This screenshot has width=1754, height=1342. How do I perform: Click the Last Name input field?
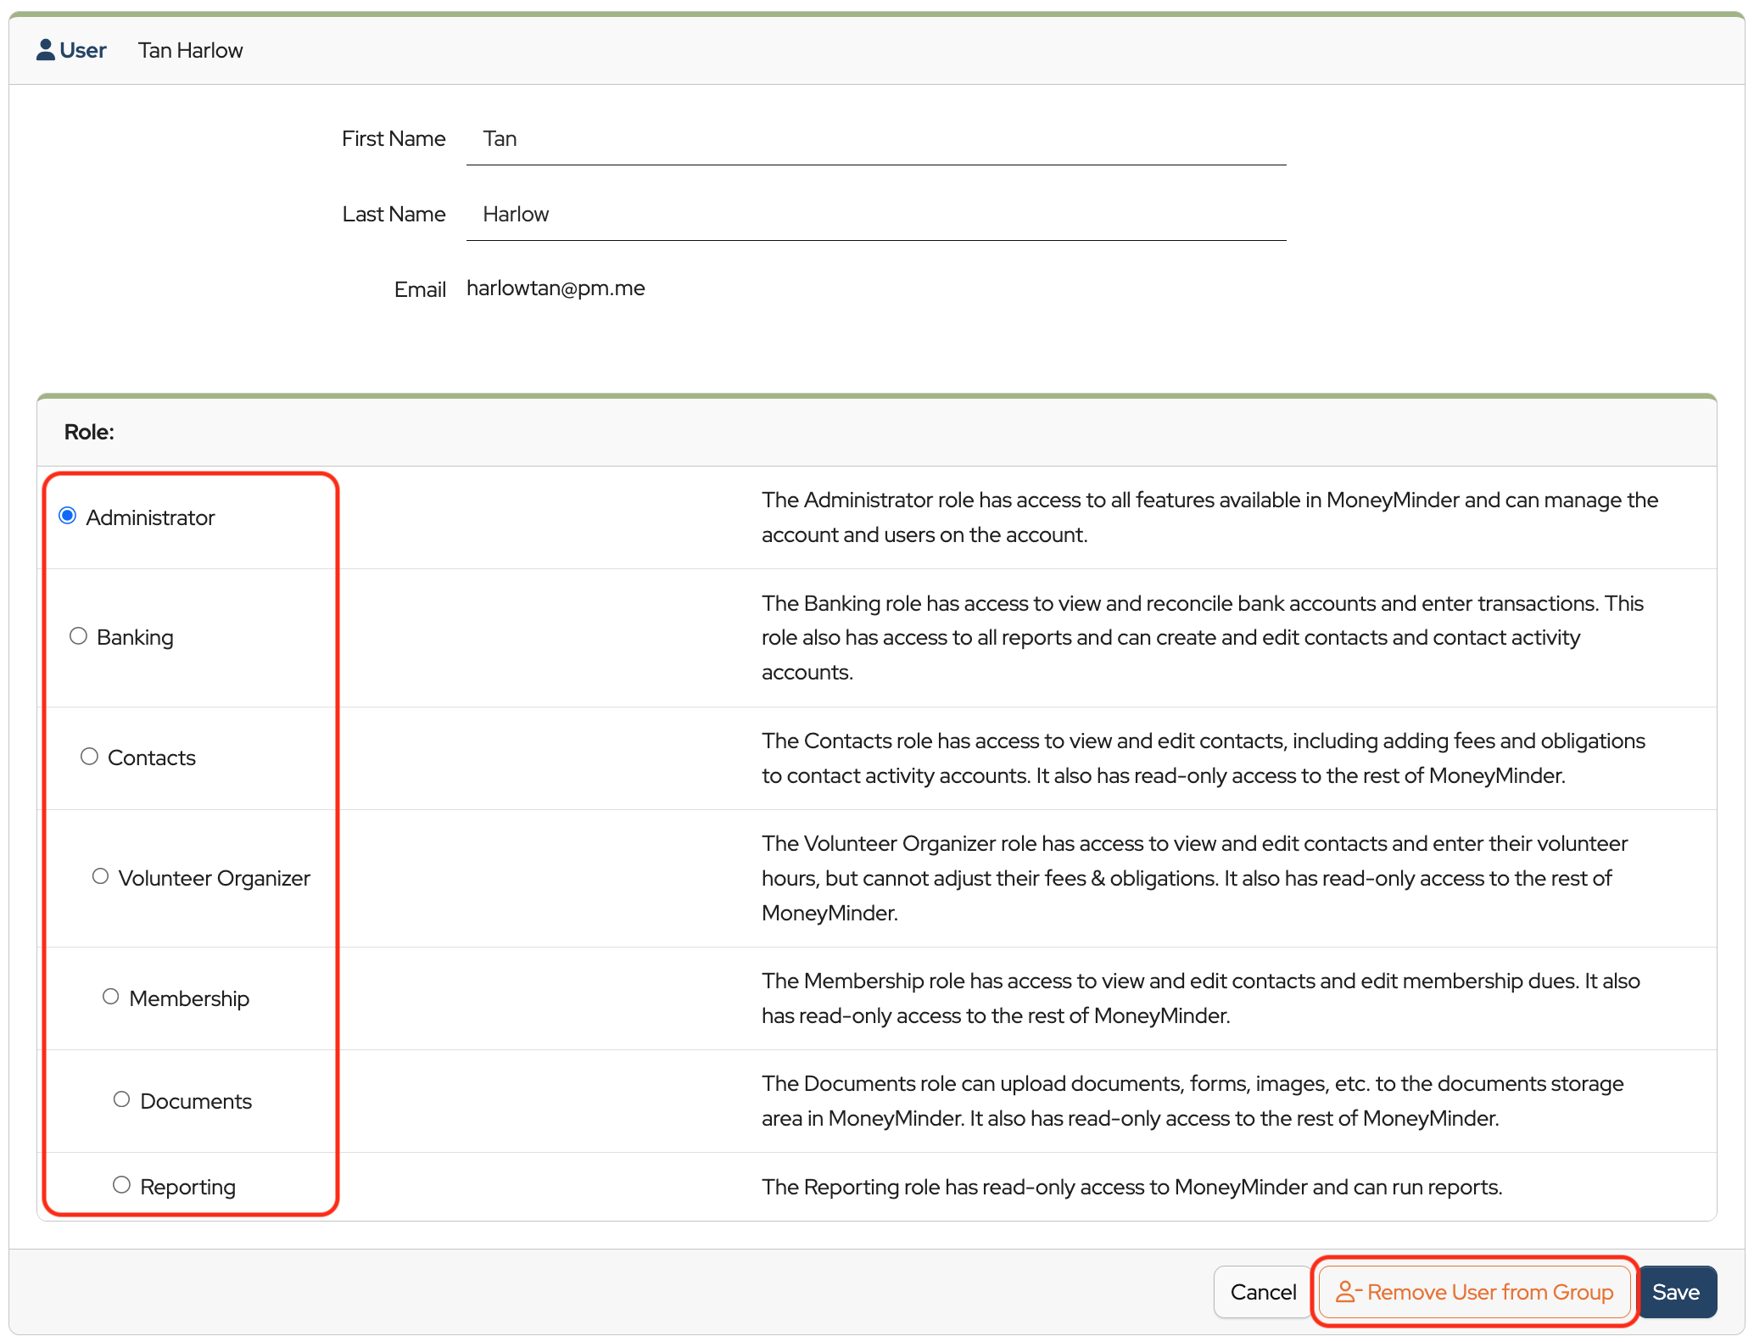click(x=875, y=215)
